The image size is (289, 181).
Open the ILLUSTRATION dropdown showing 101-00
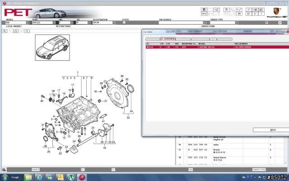click(114, 23)
